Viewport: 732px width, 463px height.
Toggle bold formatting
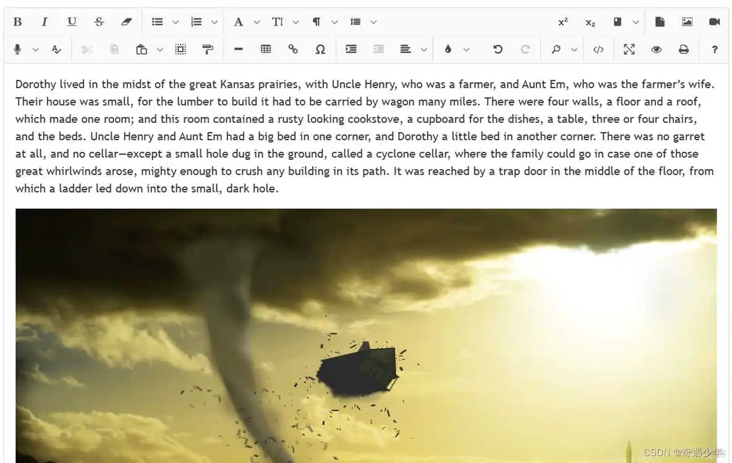coord(17,22)
